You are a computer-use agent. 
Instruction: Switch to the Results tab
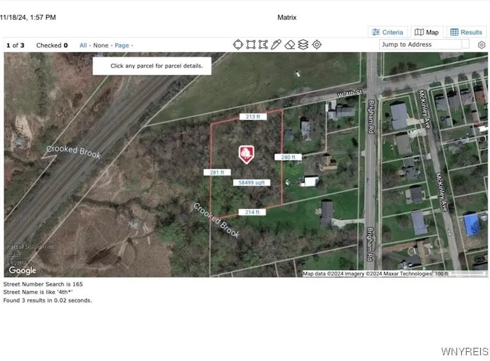465,32
